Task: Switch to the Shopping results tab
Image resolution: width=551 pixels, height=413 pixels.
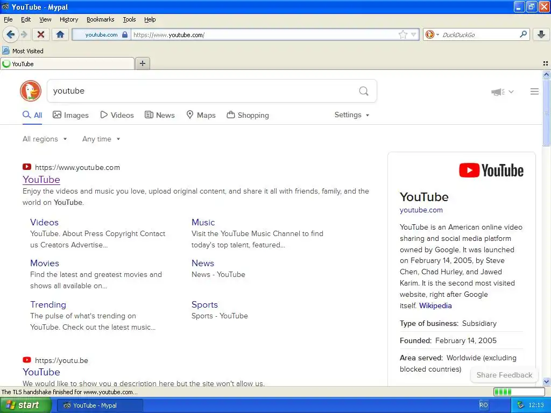Action: click(248, 115)
